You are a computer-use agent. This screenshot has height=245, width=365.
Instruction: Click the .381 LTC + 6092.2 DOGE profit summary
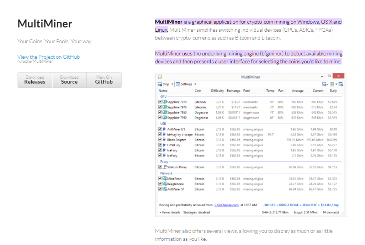click(x=301, y=205)
